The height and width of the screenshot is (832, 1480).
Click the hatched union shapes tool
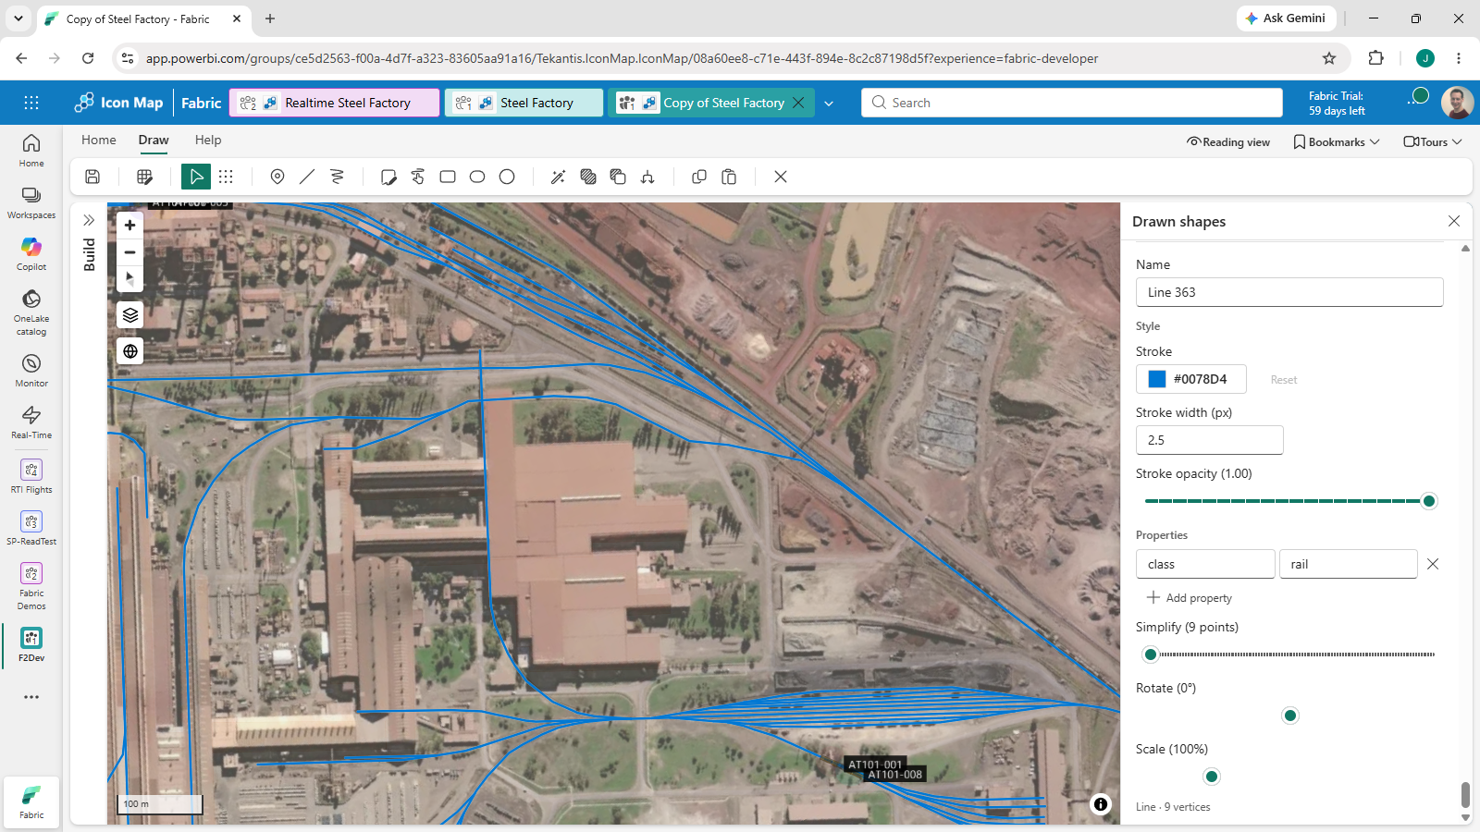588,177
